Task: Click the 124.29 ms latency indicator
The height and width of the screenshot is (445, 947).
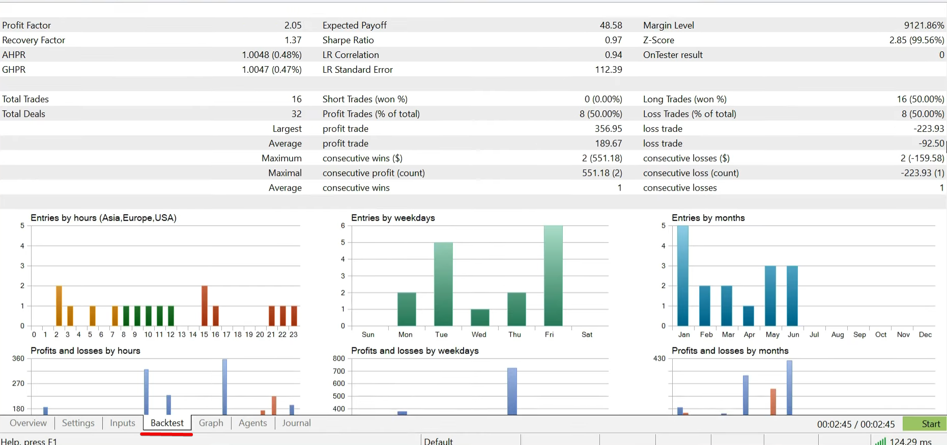Action: pos(910,441)
